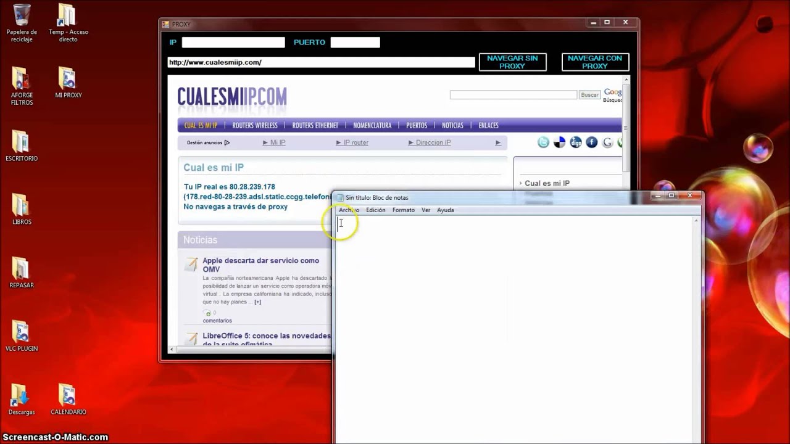Open the Apple descarta dar servicio article
Viewport: 790px width, 444px height.
(x=261, y=265)
